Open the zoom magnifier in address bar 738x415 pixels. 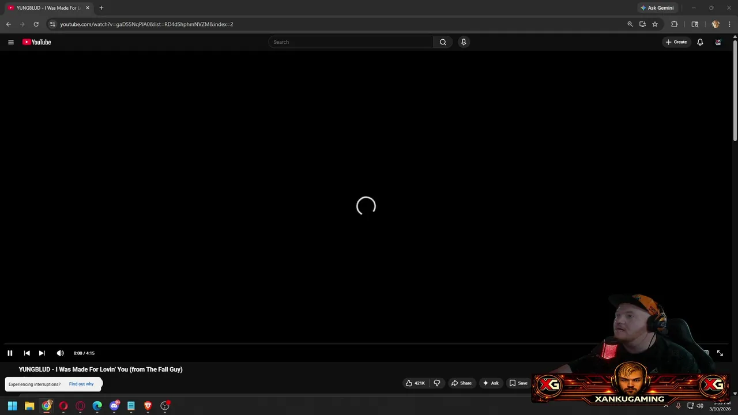(630, 24)
